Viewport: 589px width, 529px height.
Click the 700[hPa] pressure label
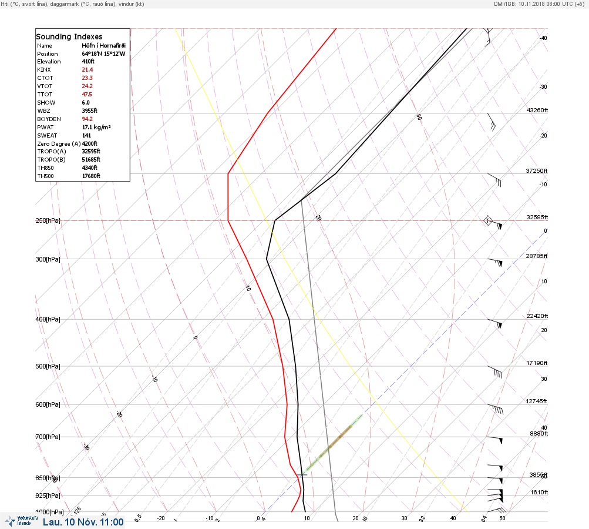coord(48,437)
